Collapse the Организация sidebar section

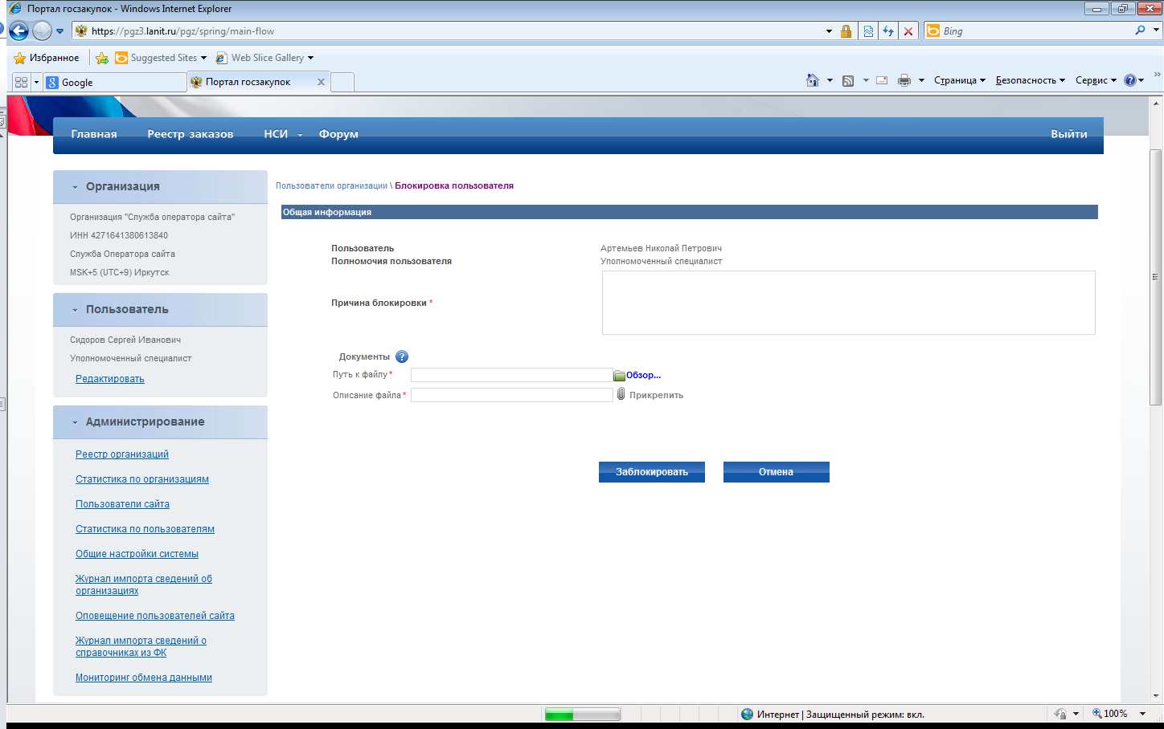[x=75, y=187]
